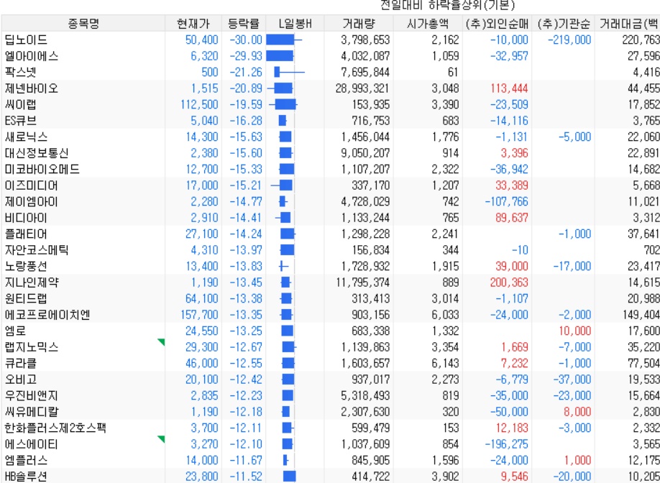
Task: Sort by the 현재가 column header
Action: 193,24
